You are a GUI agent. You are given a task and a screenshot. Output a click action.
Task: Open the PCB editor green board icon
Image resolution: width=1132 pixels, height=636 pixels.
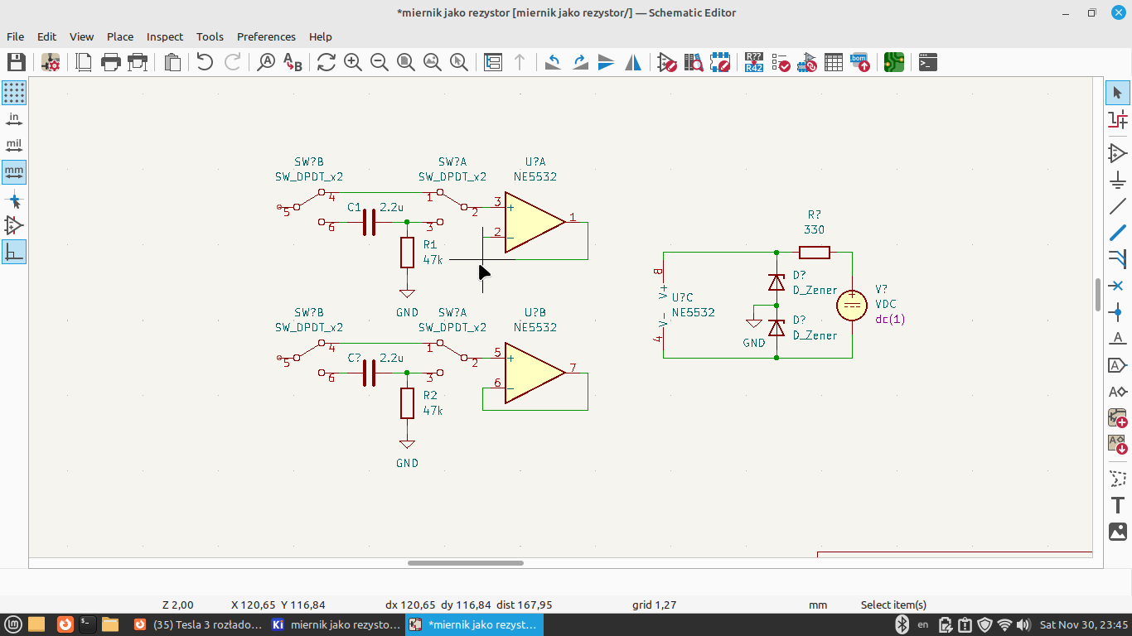pyautogui.click(x=893, y=62)
